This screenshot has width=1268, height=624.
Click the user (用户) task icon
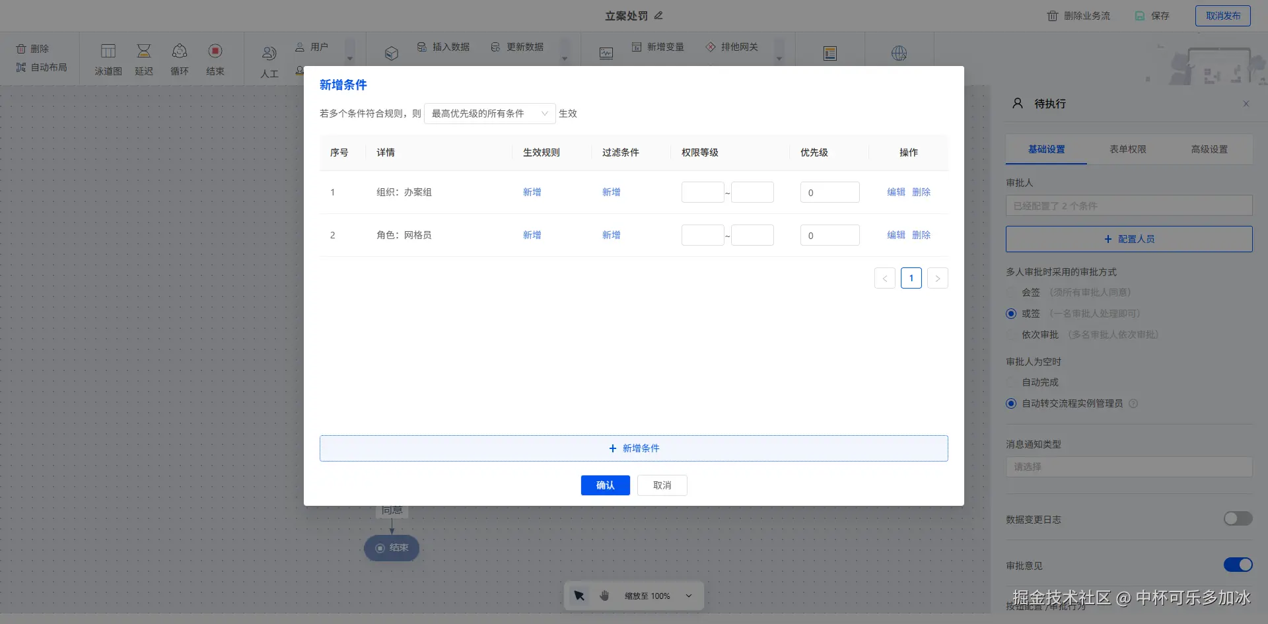pyautogui.click(x=300, y=47)
